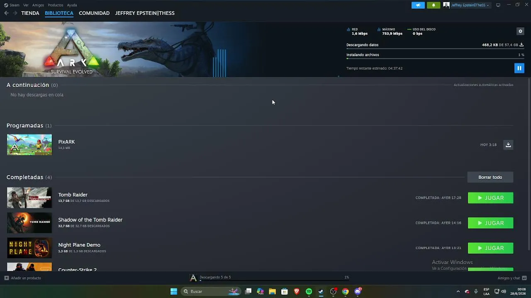Click the Descargando datos progress bar
This screenshot has height=298, width=531.
click(x=435, y=48)
